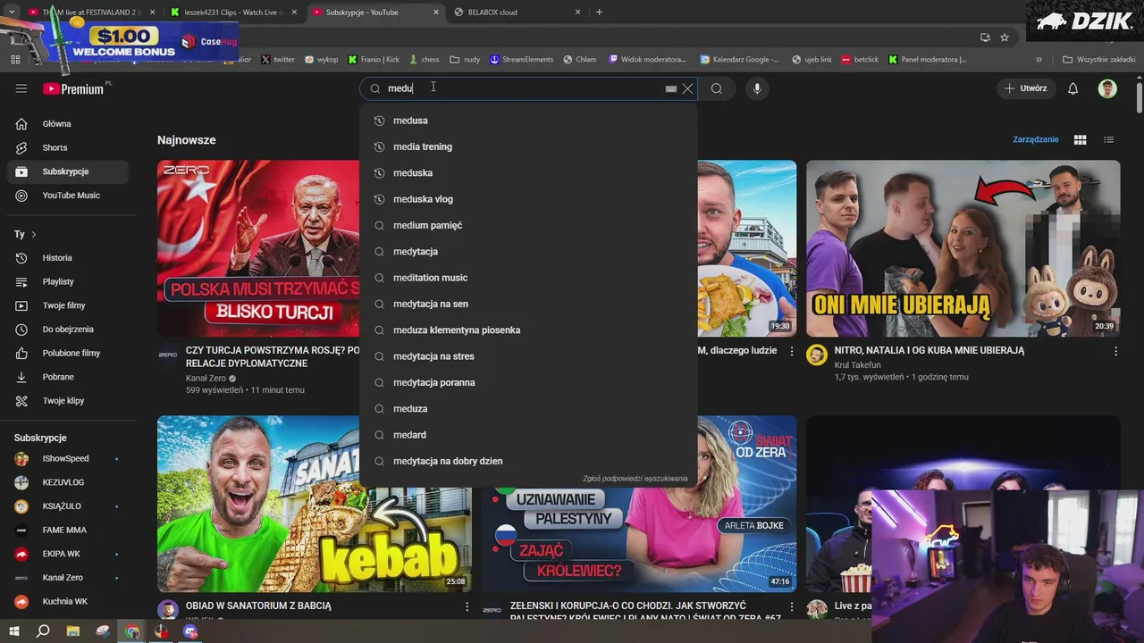Viewport: 1144px width, 643px height.
Task: Open the on-screen keyboard icon in search
Action: point(671,88)
